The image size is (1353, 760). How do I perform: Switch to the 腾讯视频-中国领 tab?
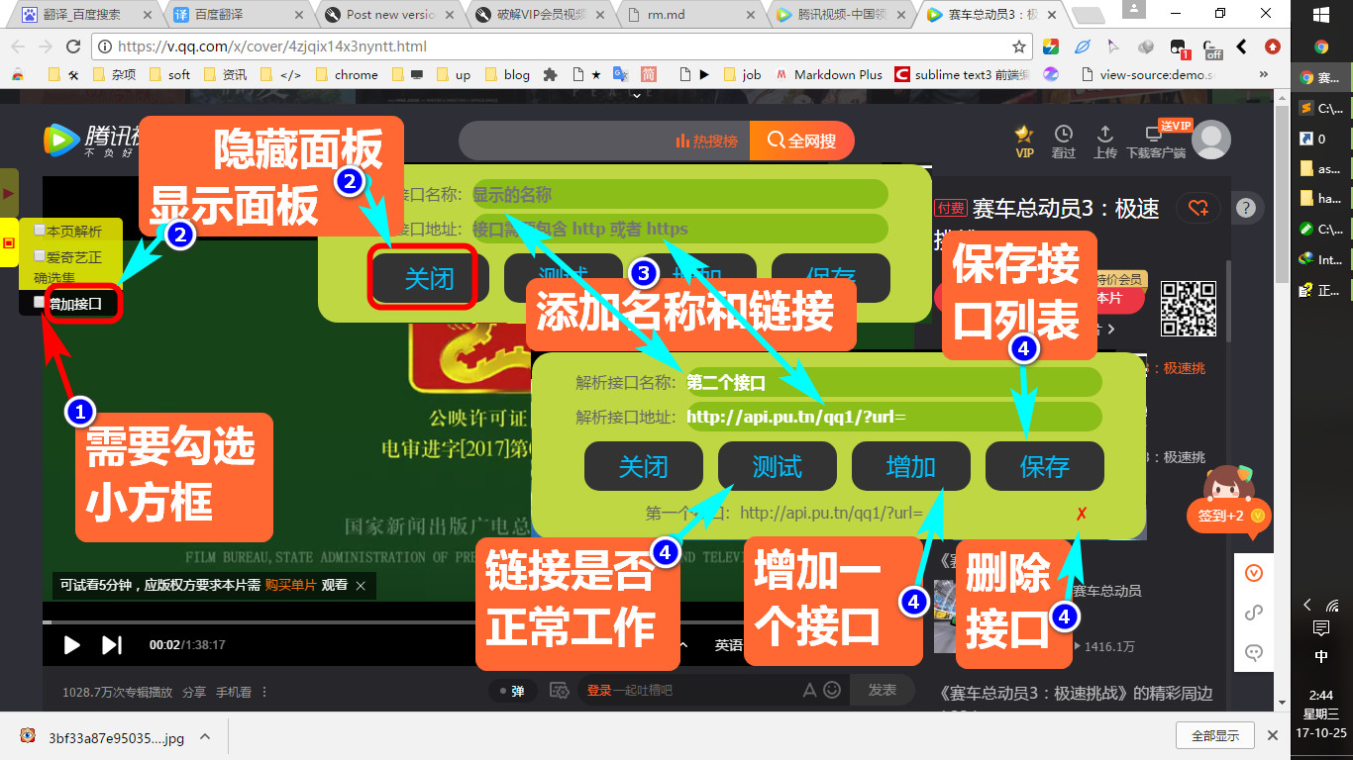point(840,15)
